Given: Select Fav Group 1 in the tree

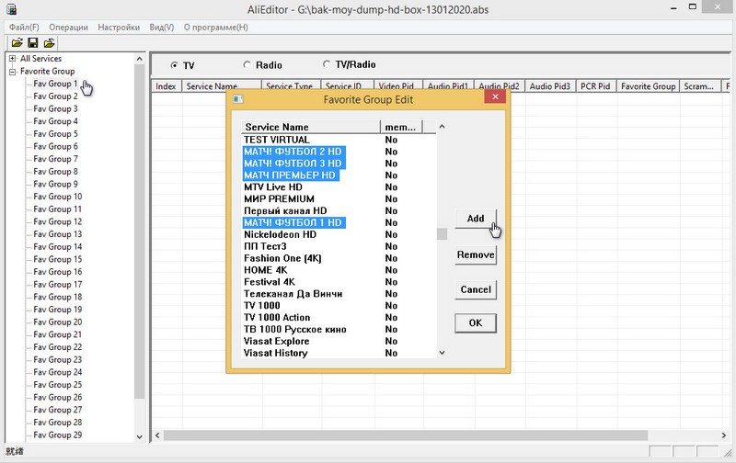Looking at the screenshot, I should 55,84.
